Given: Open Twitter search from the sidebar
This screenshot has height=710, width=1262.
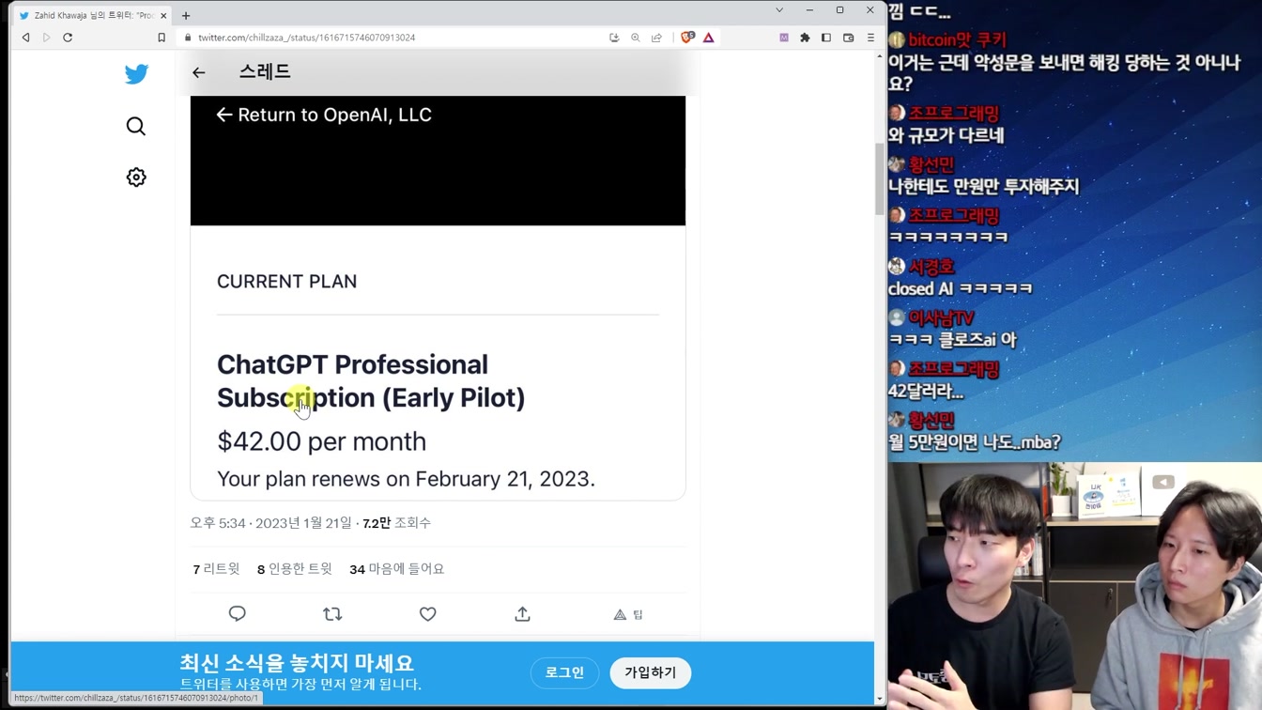Looking at the screenshot, I should pyautogui.click(x=136, y=126).
